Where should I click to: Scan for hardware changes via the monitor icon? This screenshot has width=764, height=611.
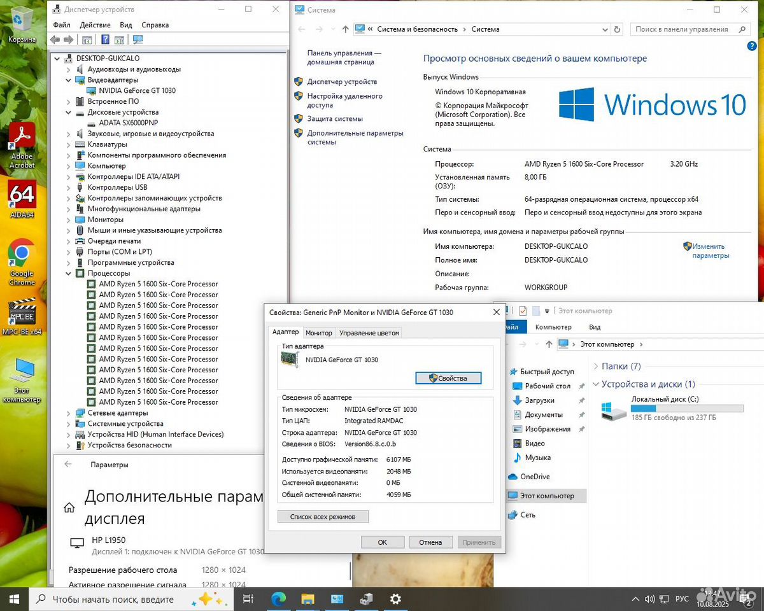coord(138,39)
